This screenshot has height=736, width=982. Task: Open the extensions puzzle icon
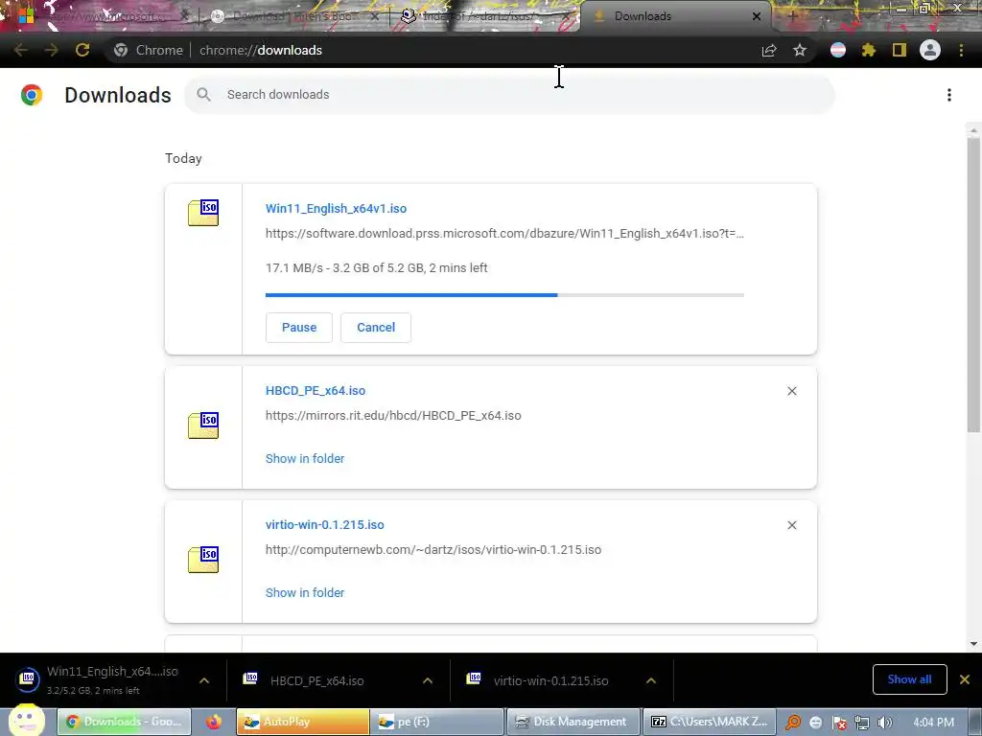869,50
